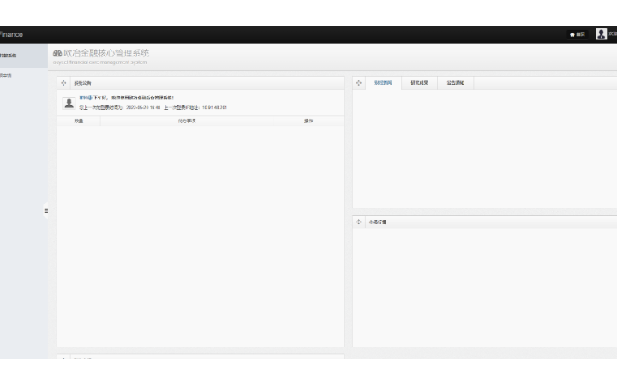Click the 数量 column header

(79, 121)
